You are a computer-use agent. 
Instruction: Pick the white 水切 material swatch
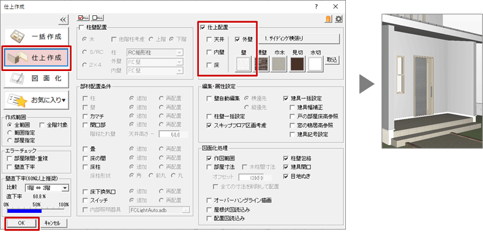pos(315,64)
